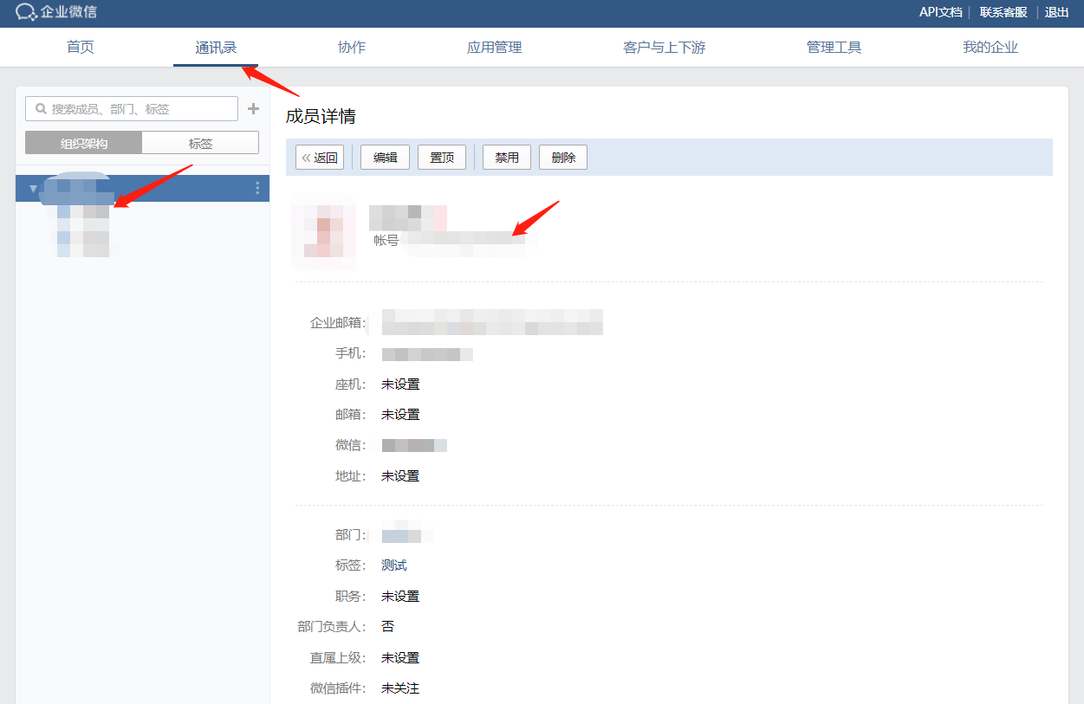Viewport: 1084px width, 704px height.
Task: Go to 我的企业 tab
Action: coord(990,48)
